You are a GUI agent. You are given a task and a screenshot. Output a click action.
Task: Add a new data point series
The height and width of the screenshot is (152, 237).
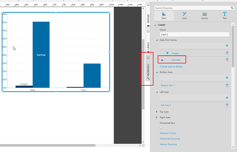[x=227, y=45]
